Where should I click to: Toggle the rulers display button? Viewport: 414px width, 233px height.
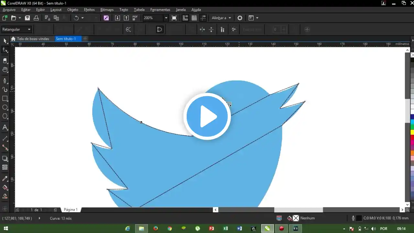coord(185,18)
